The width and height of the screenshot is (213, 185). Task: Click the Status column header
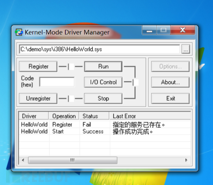point(94,116)
